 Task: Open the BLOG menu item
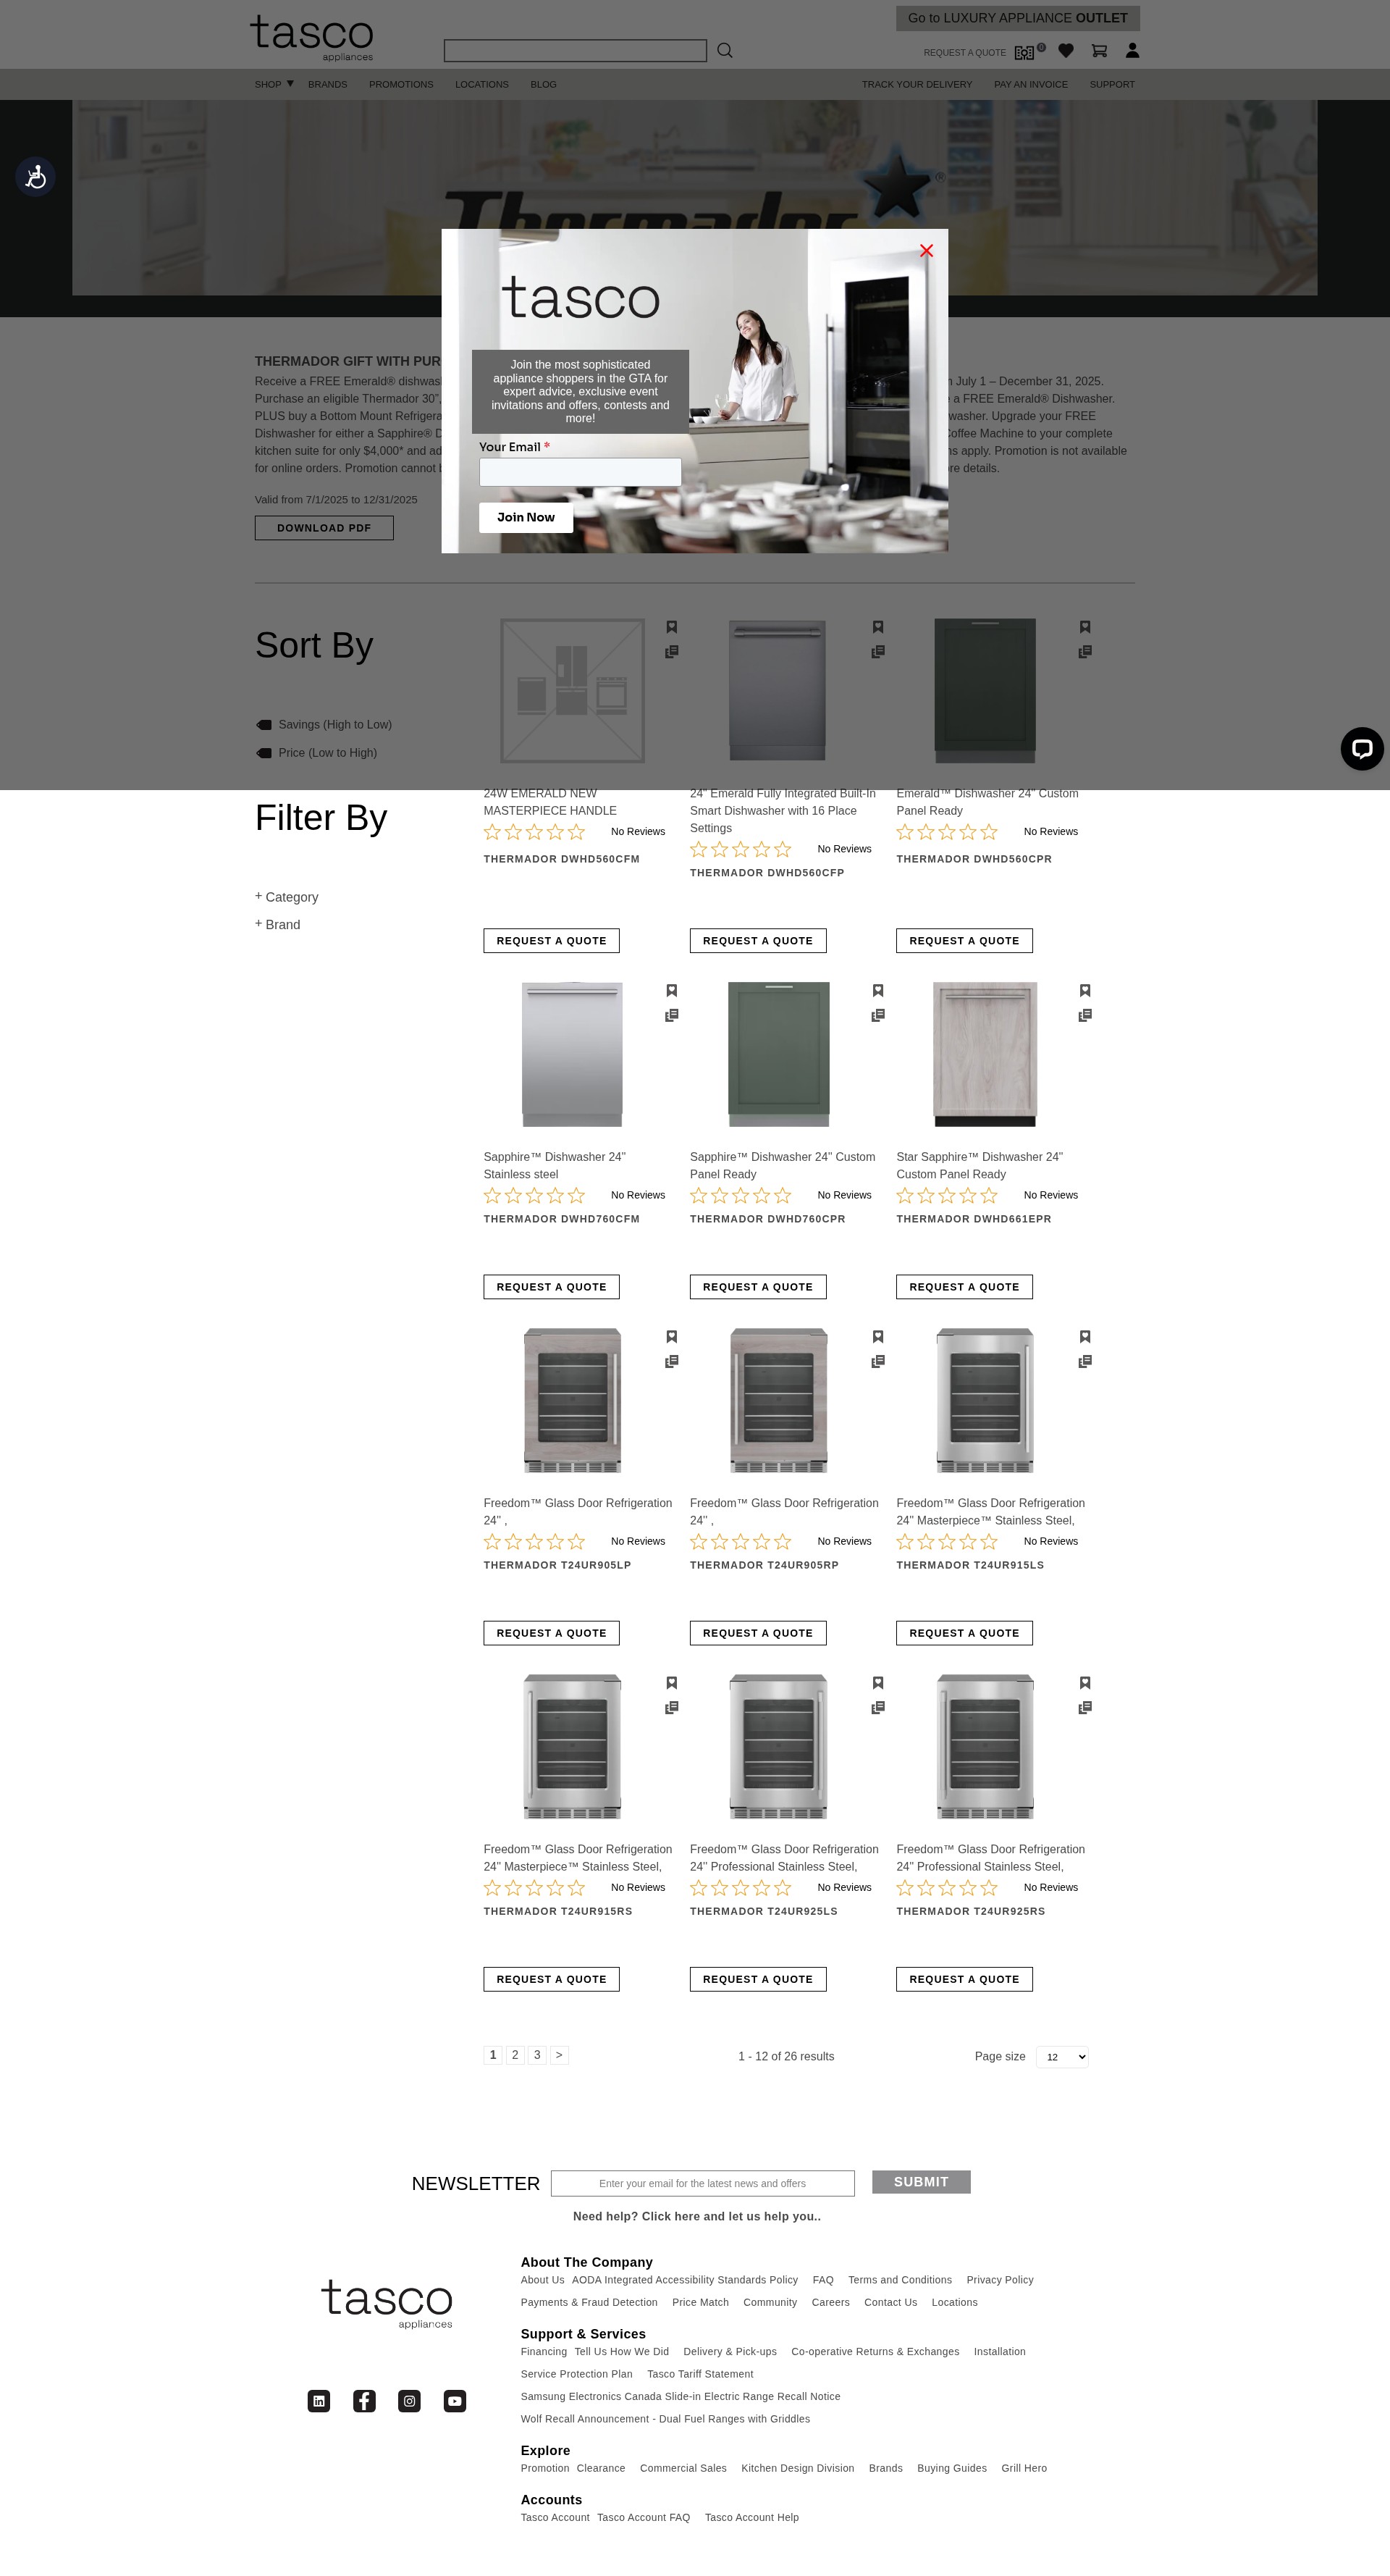pyautogui.click(x=543, y=85)
